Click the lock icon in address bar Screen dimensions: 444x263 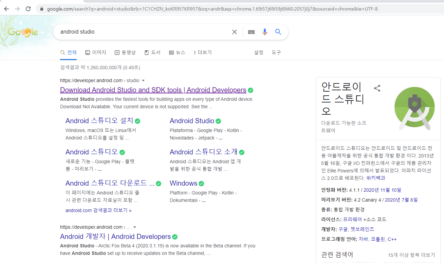42,9
